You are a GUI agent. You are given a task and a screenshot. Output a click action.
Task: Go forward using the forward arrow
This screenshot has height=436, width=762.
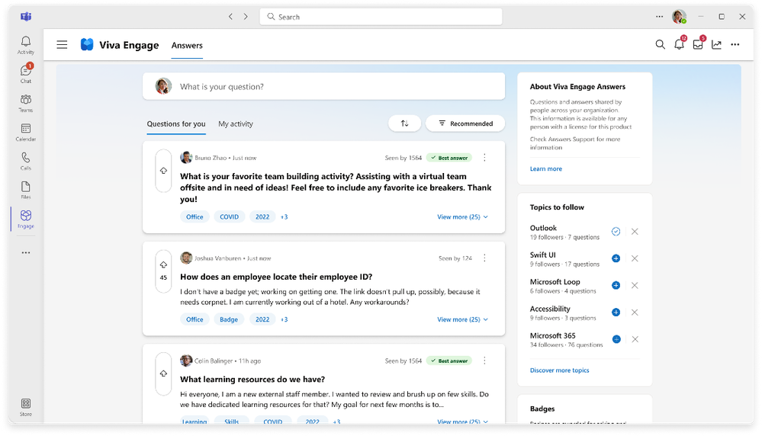[246, 17]
